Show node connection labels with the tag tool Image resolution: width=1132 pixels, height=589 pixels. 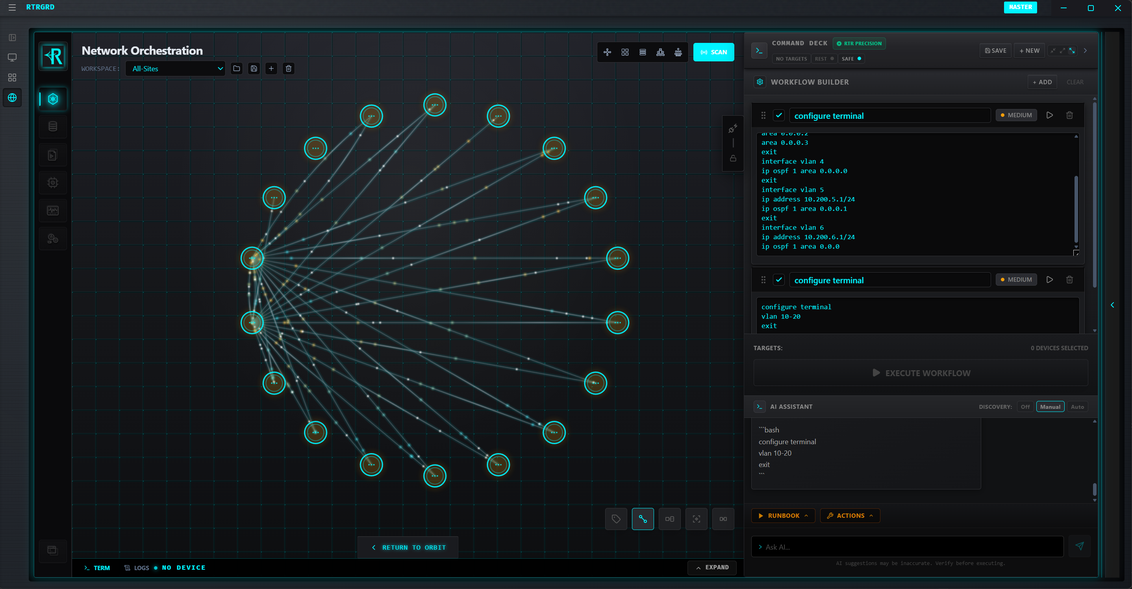click(x=616, y=519)
